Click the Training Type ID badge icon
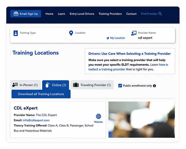This screenshot has height=149, width=186. (16, 33)
